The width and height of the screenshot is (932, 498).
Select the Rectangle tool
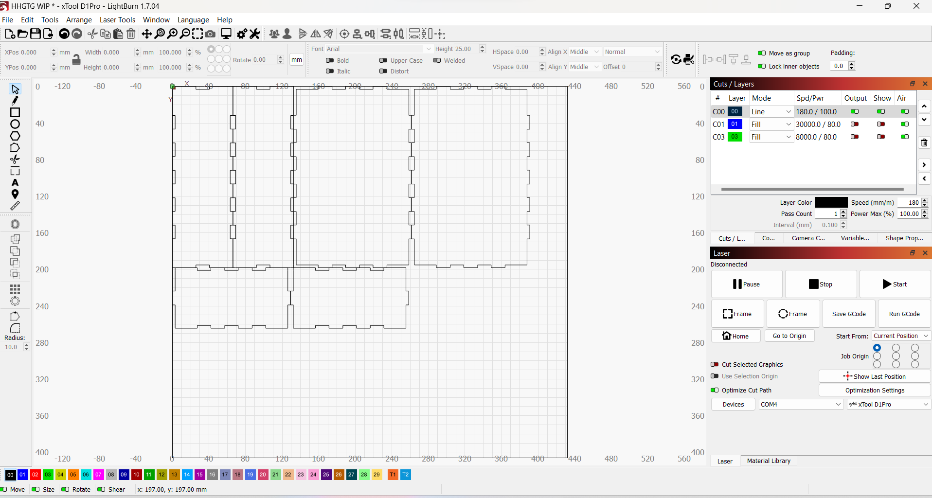(x=15, y=112)
